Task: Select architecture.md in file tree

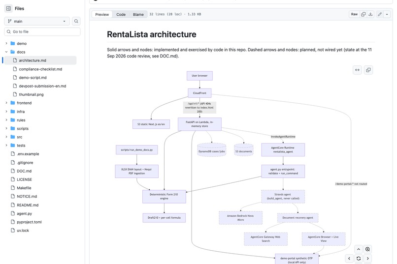Action: click(x=40, y=60)
